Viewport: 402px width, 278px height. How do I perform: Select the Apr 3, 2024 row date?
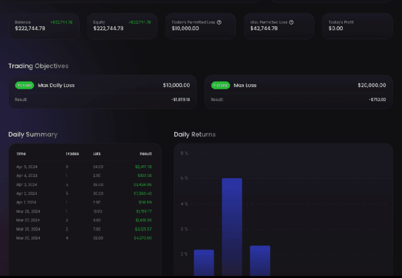click(26, 185)
